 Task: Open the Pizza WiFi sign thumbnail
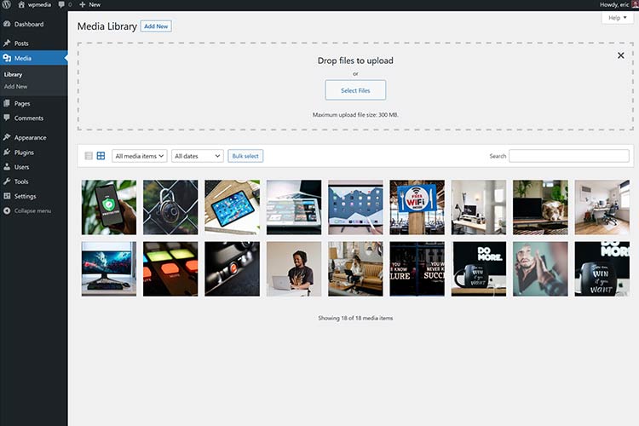pyautogui.click(x=417, y=207)
